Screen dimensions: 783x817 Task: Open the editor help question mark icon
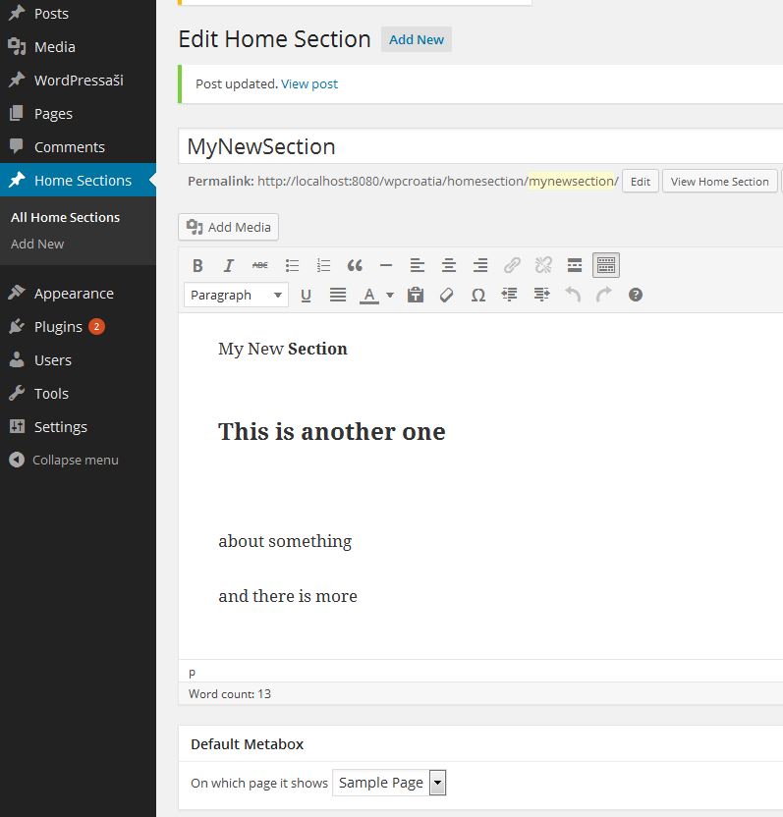pyautogui.click(x=635, y=296)
